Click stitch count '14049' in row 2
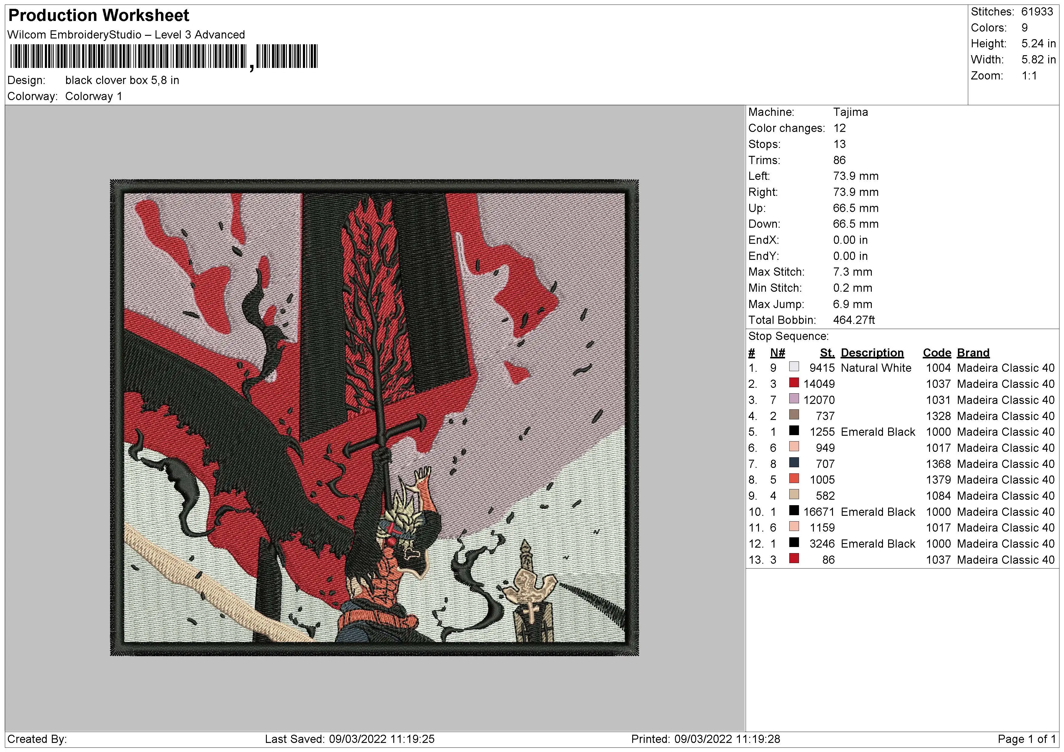 [819, 384]
